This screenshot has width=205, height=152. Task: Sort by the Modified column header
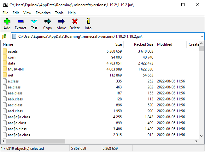171,44
